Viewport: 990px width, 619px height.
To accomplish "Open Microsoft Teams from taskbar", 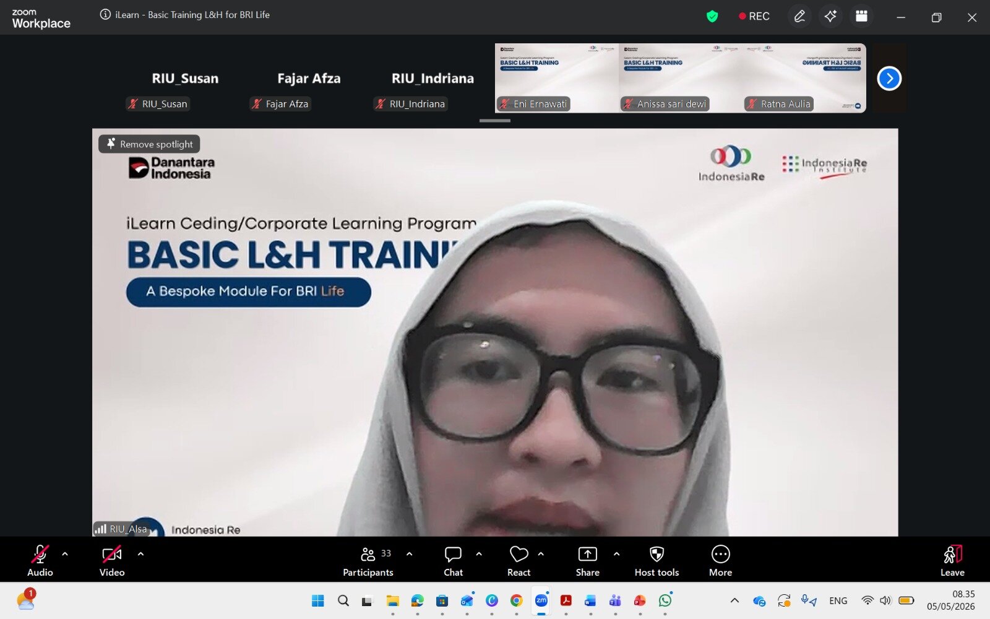I will [x=615, y=600].
